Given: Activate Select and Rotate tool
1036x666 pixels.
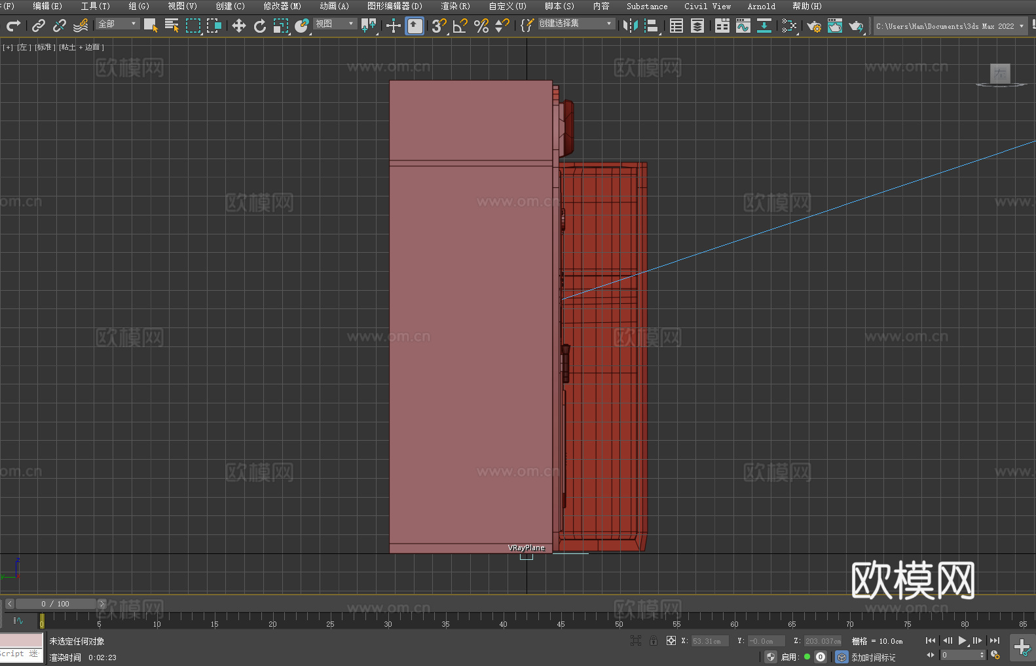Looking at the screenshot, I should [x=260, y=26].
